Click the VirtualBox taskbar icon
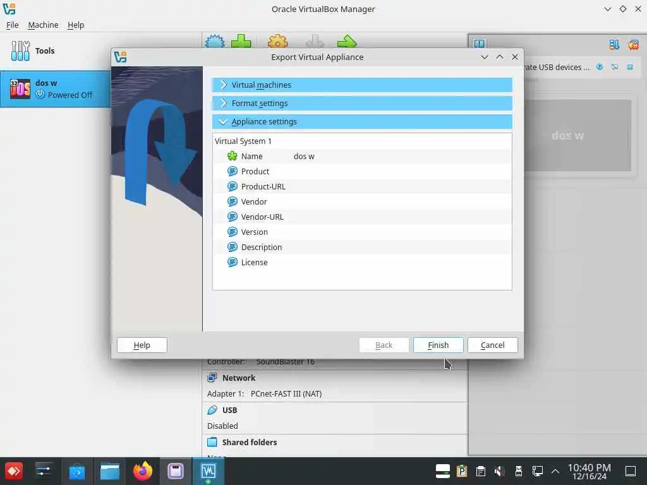 pyautogui.click(x=209, y=471)
